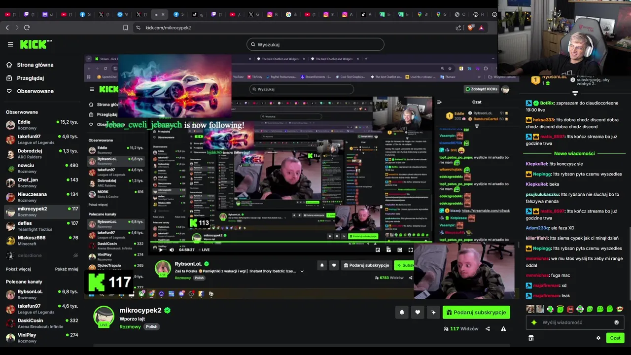This screenshot has height=355, width=631.
Task: Open ViniPlay recommended channel
Action: (42, 338)
